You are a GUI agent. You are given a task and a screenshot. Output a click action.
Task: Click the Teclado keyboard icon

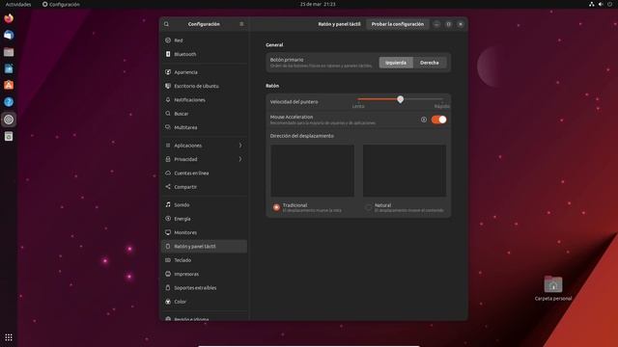click(168, 260)
